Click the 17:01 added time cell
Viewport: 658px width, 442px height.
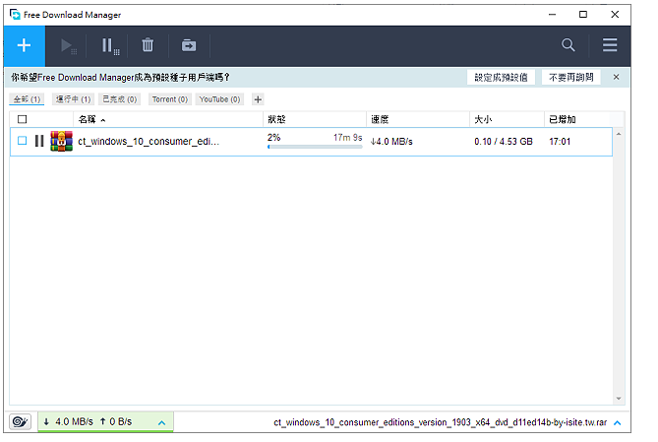[x=560, y=142]
